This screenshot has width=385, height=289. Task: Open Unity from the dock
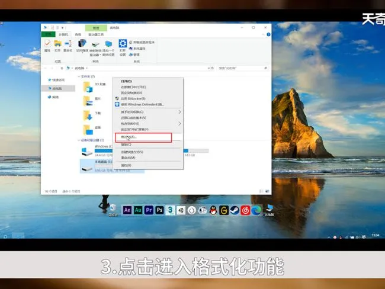tap(181, 210)
